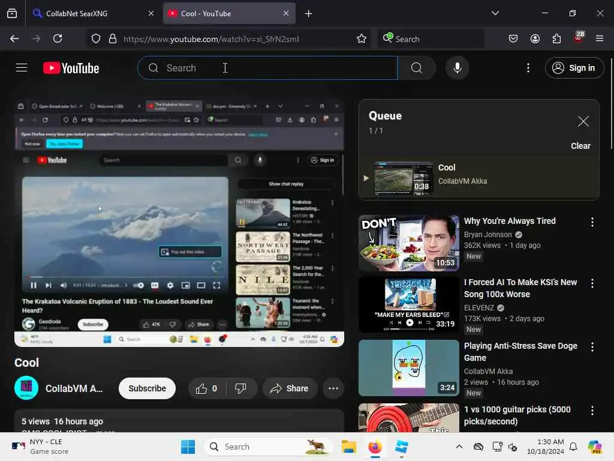Image resolution: width=614 pixels, height=461 pixels.
Task: Open File Explorer from taskbar
Action: coord(348,447)
